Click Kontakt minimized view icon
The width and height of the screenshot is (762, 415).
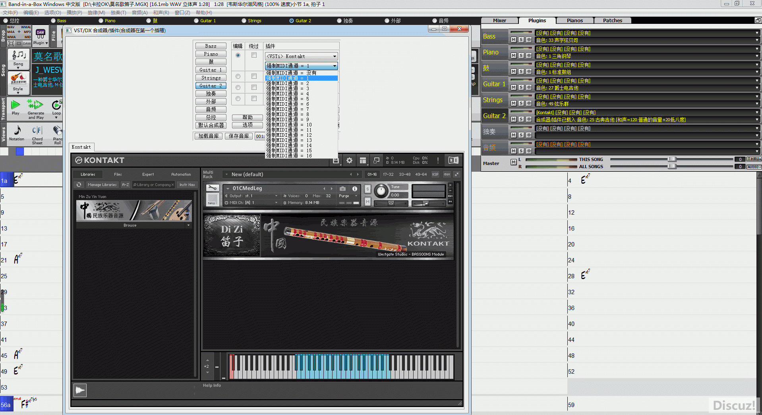click(376, 161)
